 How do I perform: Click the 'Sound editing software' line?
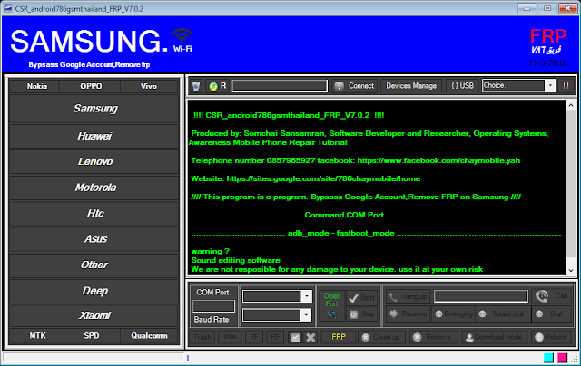236,260
